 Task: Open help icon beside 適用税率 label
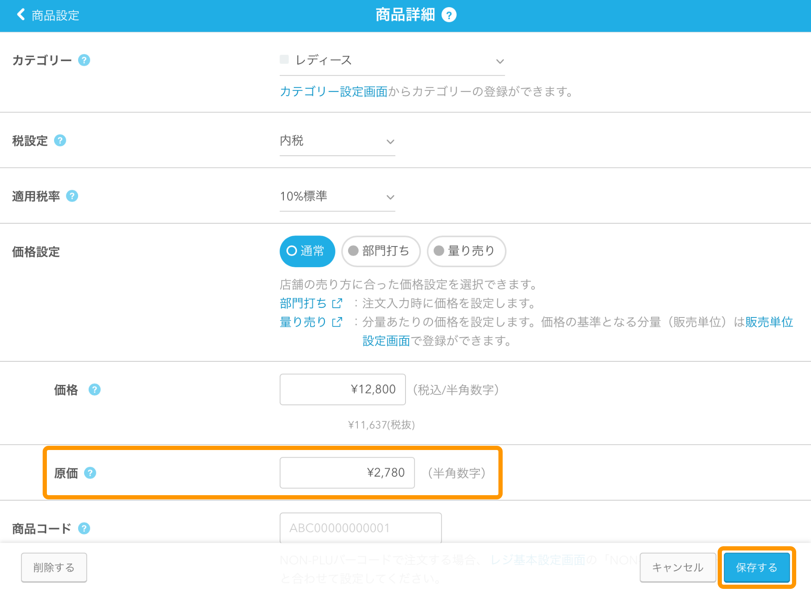(x=72, y=196)
